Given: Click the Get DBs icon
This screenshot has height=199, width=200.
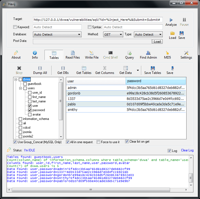Looking at the screenshot, I should (x=63, y=68).
